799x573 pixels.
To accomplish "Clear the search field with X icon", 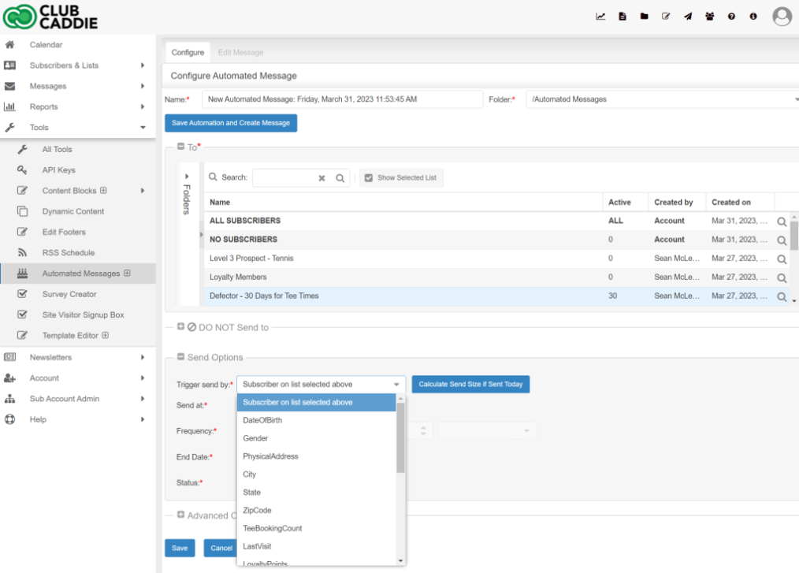I will pos(321,178).
